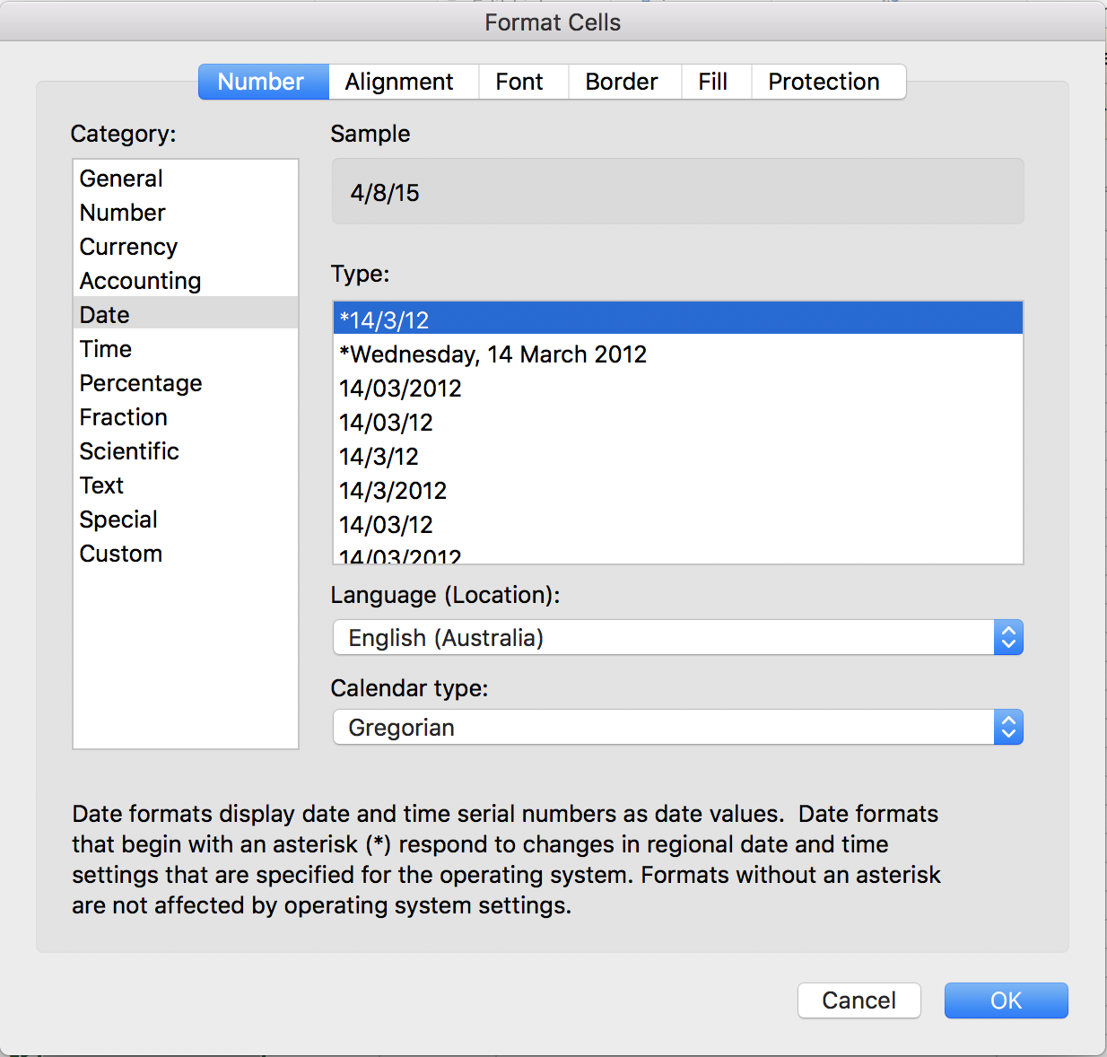Click the OK button
Screen dimensions: 1107x1057
pos(1006,1000)
